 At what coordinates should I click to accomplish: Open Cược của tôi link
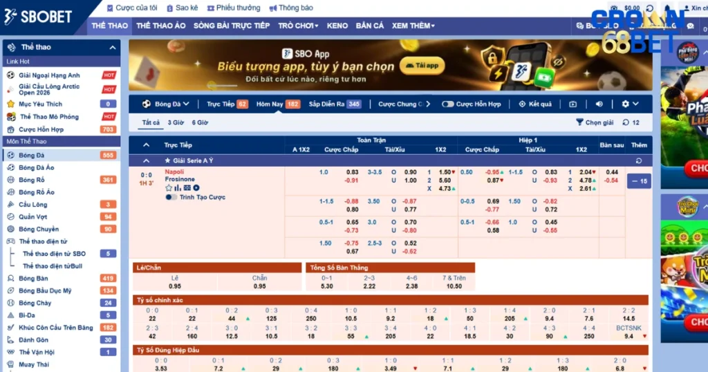pyautogui.click(x=132, y=8)
